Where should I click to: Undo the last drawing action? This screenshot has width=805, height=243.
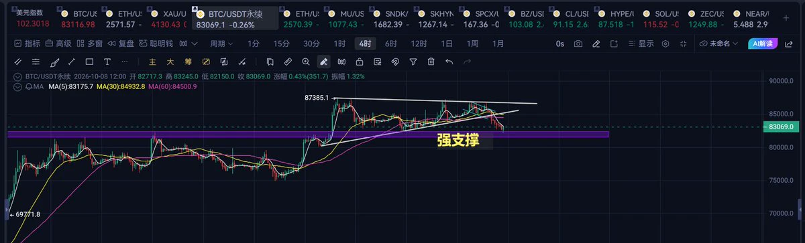(x=449, y=62)
